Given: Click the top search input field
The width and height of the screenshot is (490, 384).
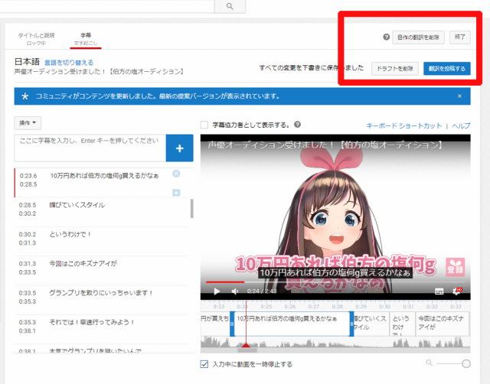Looking at the screenshot, I should 107,6.
